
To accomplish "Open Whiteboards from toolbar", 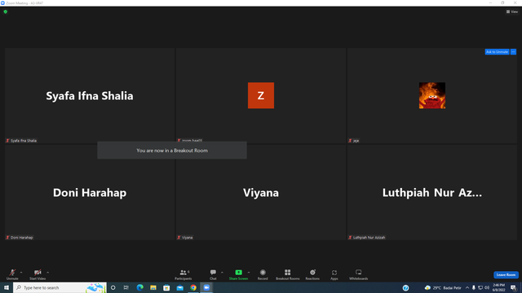I will pyautogui.click(x=359, y=274).
